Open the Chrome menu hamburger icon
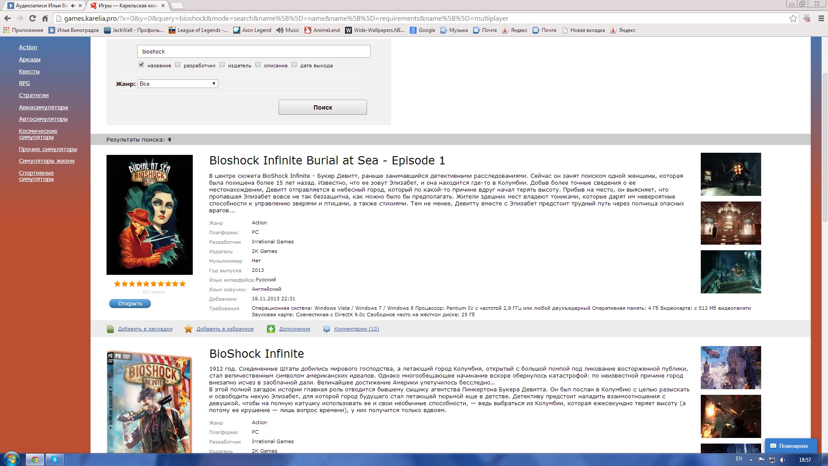The image size is (828, 466). [x=821, y=18]
